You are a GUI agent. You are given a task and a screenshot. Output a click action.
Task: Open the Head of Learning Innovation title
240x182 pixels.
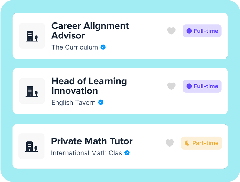click(89, 86)
